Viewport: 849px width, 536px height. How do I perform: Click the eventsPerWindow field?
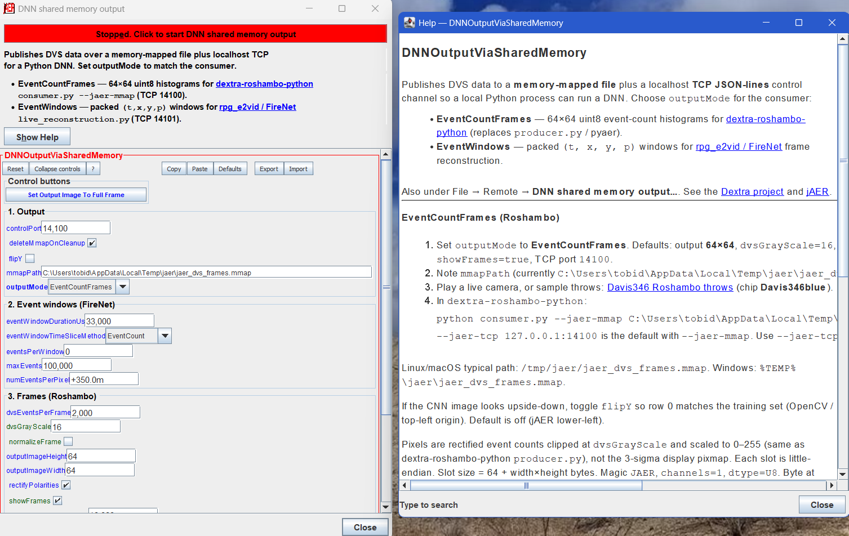click(99, 351)
